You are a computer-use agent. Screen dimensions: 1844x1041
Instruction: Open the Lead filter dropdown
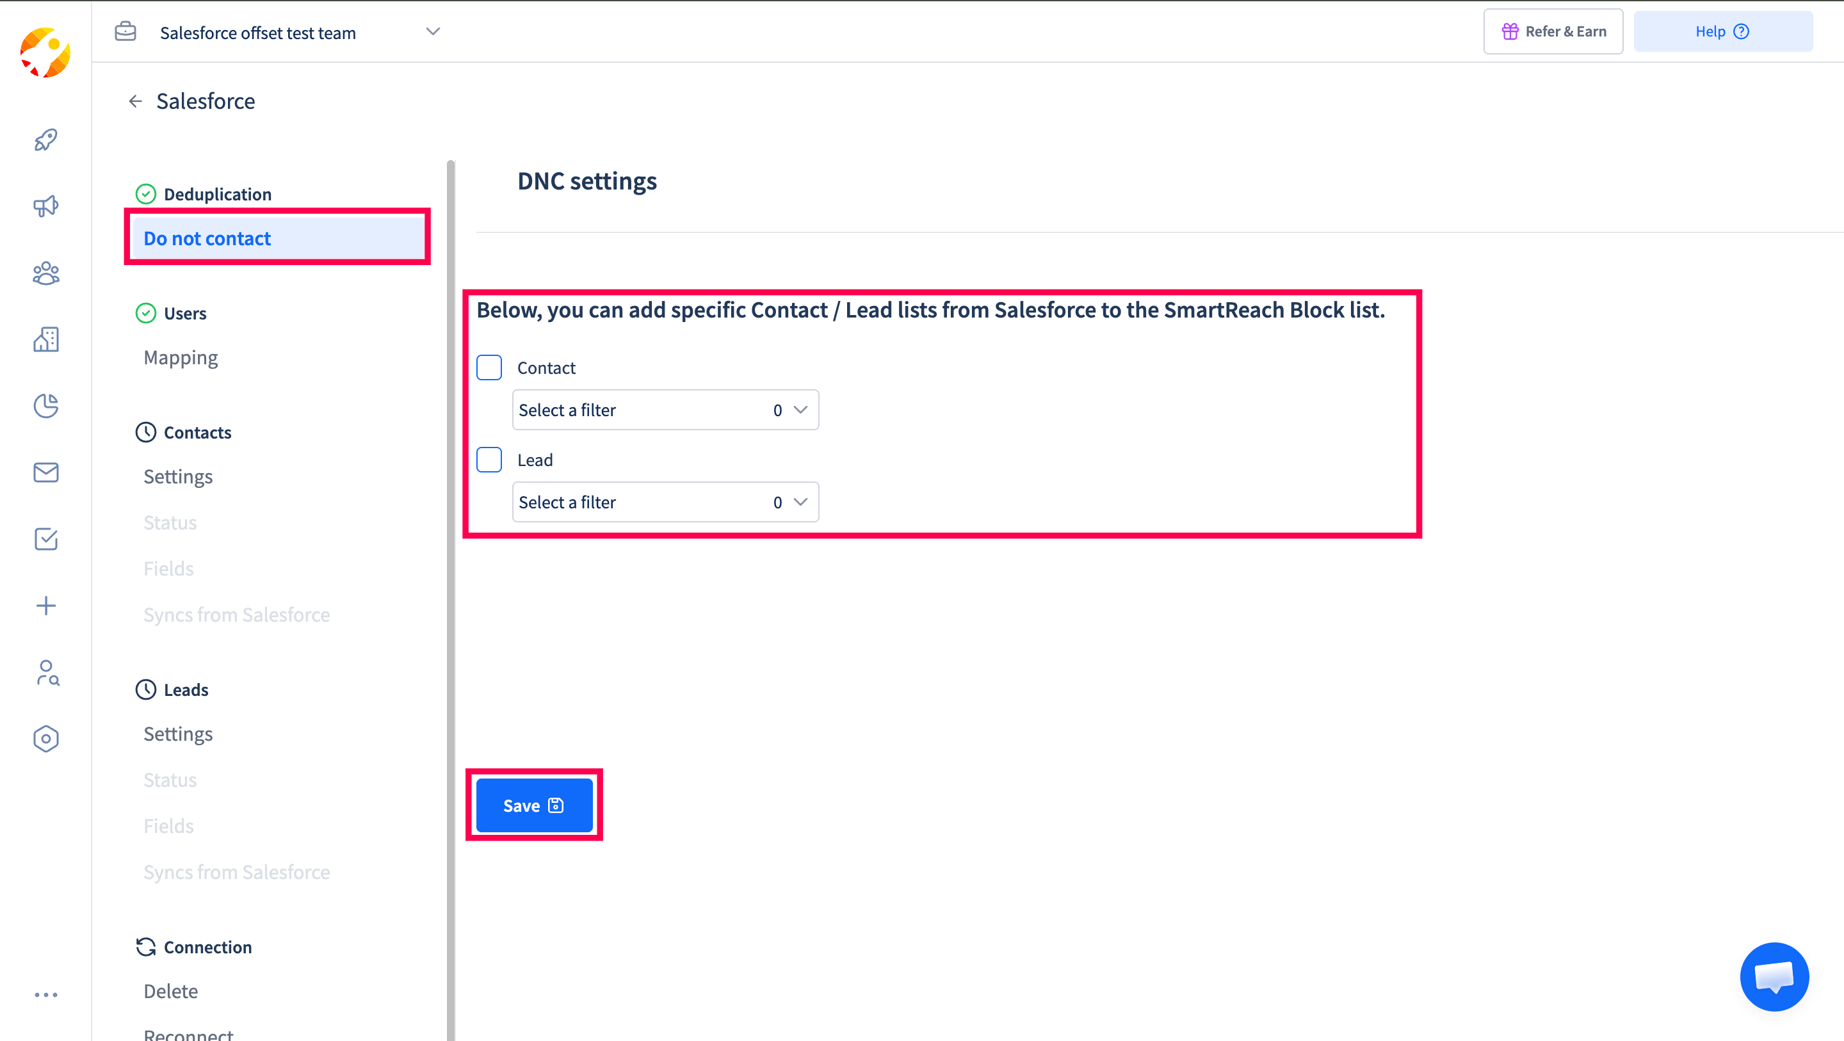click(x=665, y=502)
